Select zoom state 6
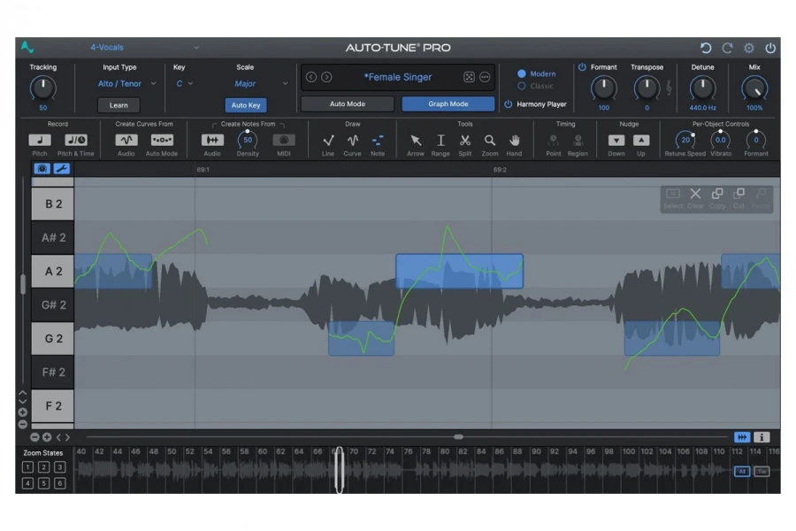The height and width of the screenshot is (531, 796). tap(60, 483)
